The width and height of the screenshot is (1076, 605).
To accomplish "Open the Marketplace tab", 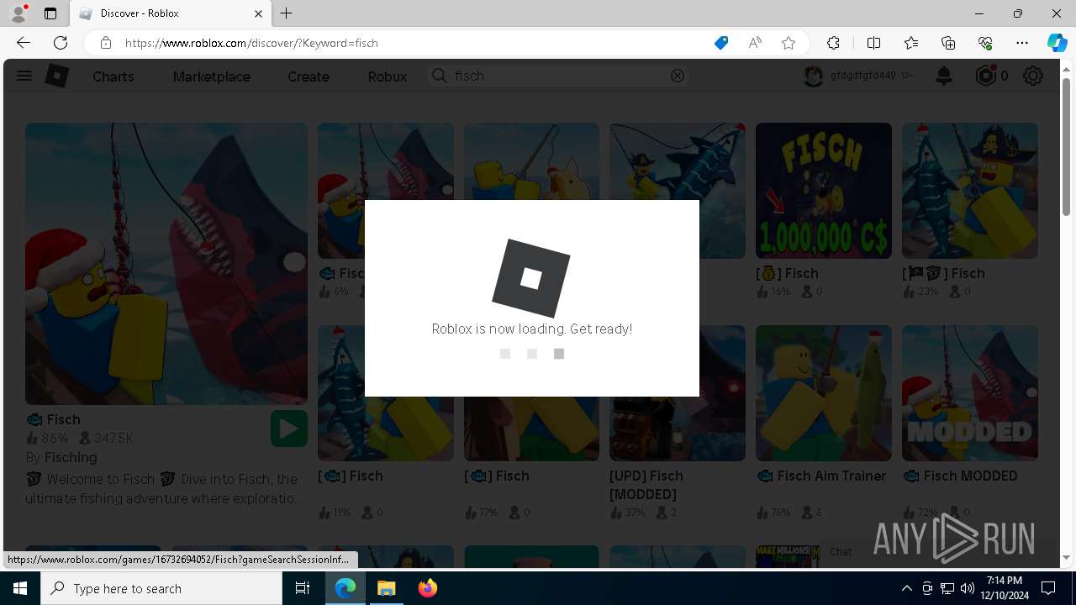I will pyautogui.click(x=212, y=76).
